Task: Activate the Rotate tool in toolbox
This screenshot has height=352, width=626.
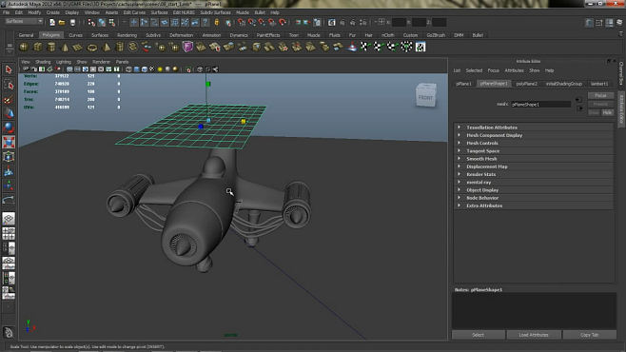Action: [x=9, y=127]
